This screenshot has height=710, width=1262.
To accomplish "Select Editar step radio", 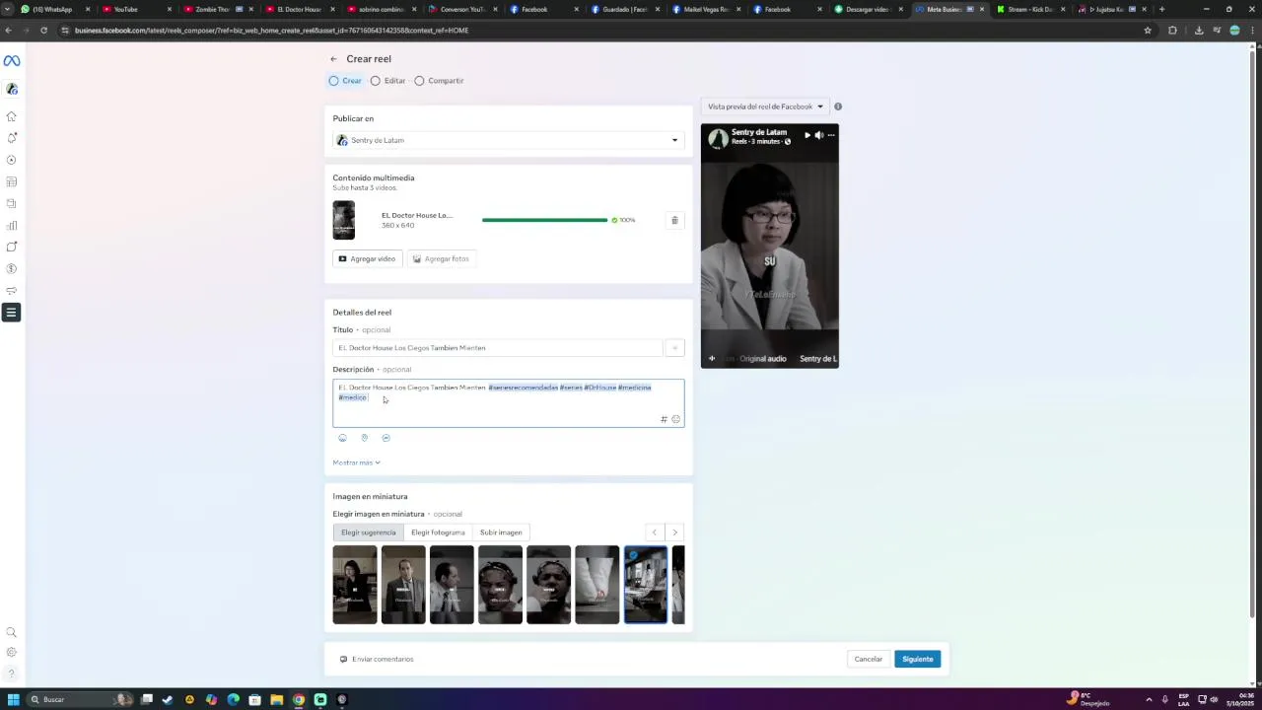I will coord(375,81).
